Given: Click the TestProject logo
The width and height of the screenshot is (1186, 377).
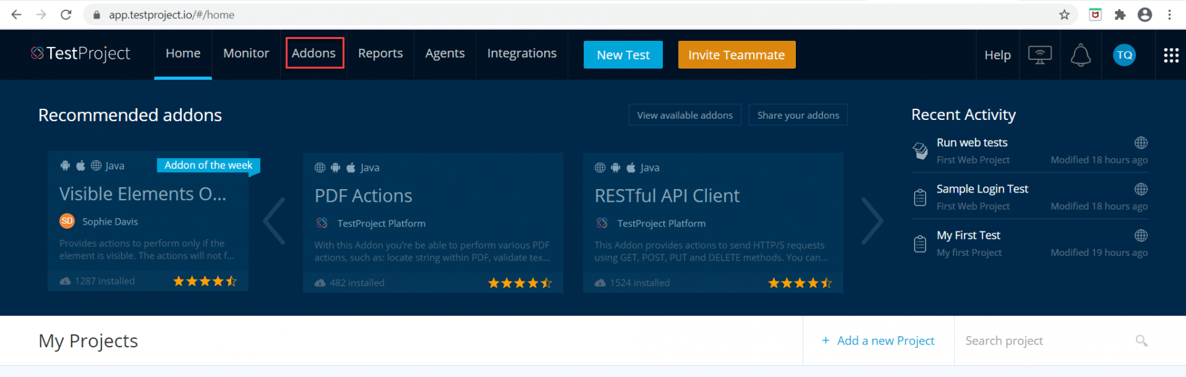Looking at the screenshot, I should pyautogui.click(x=80, y=53).
